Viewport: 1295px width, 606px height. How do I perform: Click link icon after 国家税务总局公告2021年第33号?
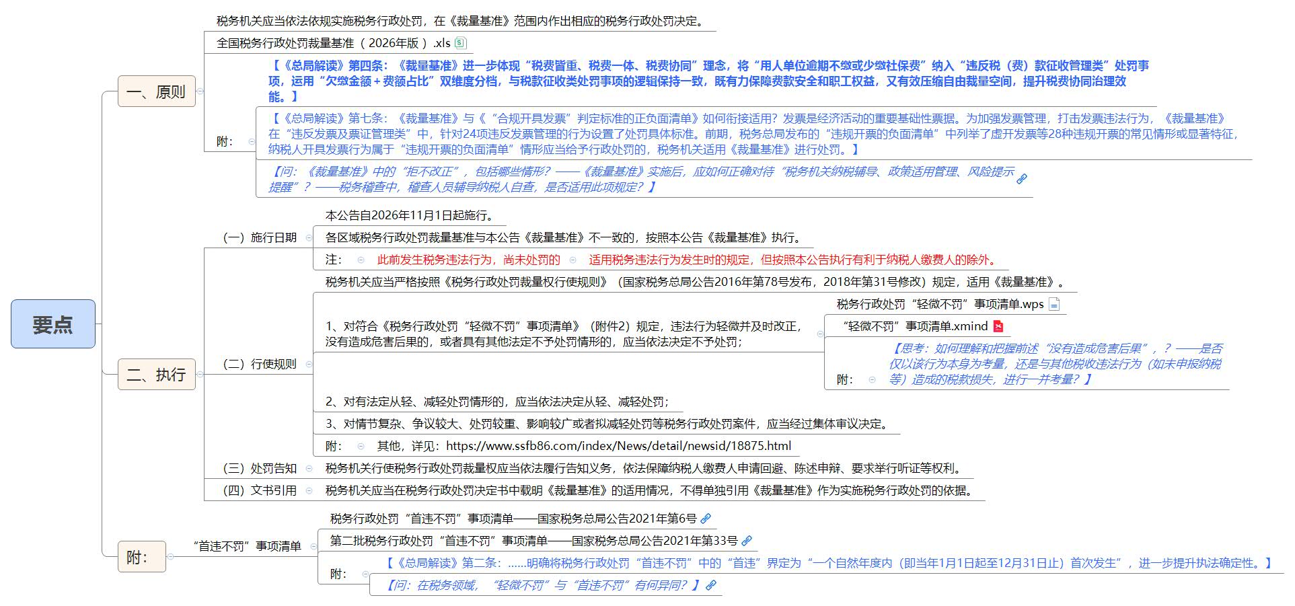(746, 541)
